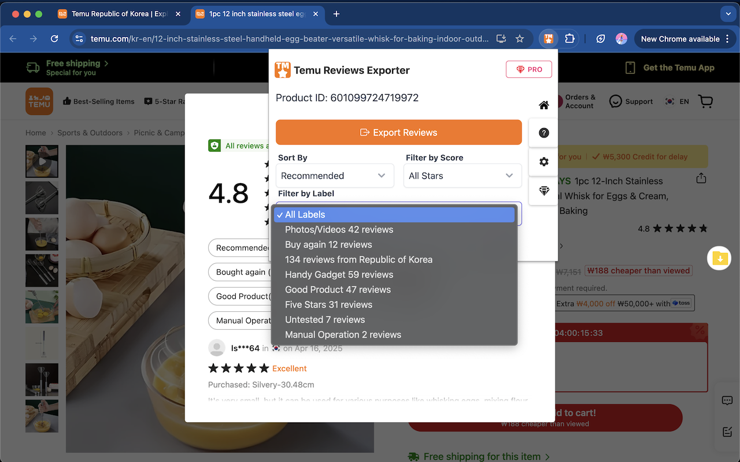Select Buy again 12 reviews option
This screenshot has height=462, width=740.
pos(394,244)
